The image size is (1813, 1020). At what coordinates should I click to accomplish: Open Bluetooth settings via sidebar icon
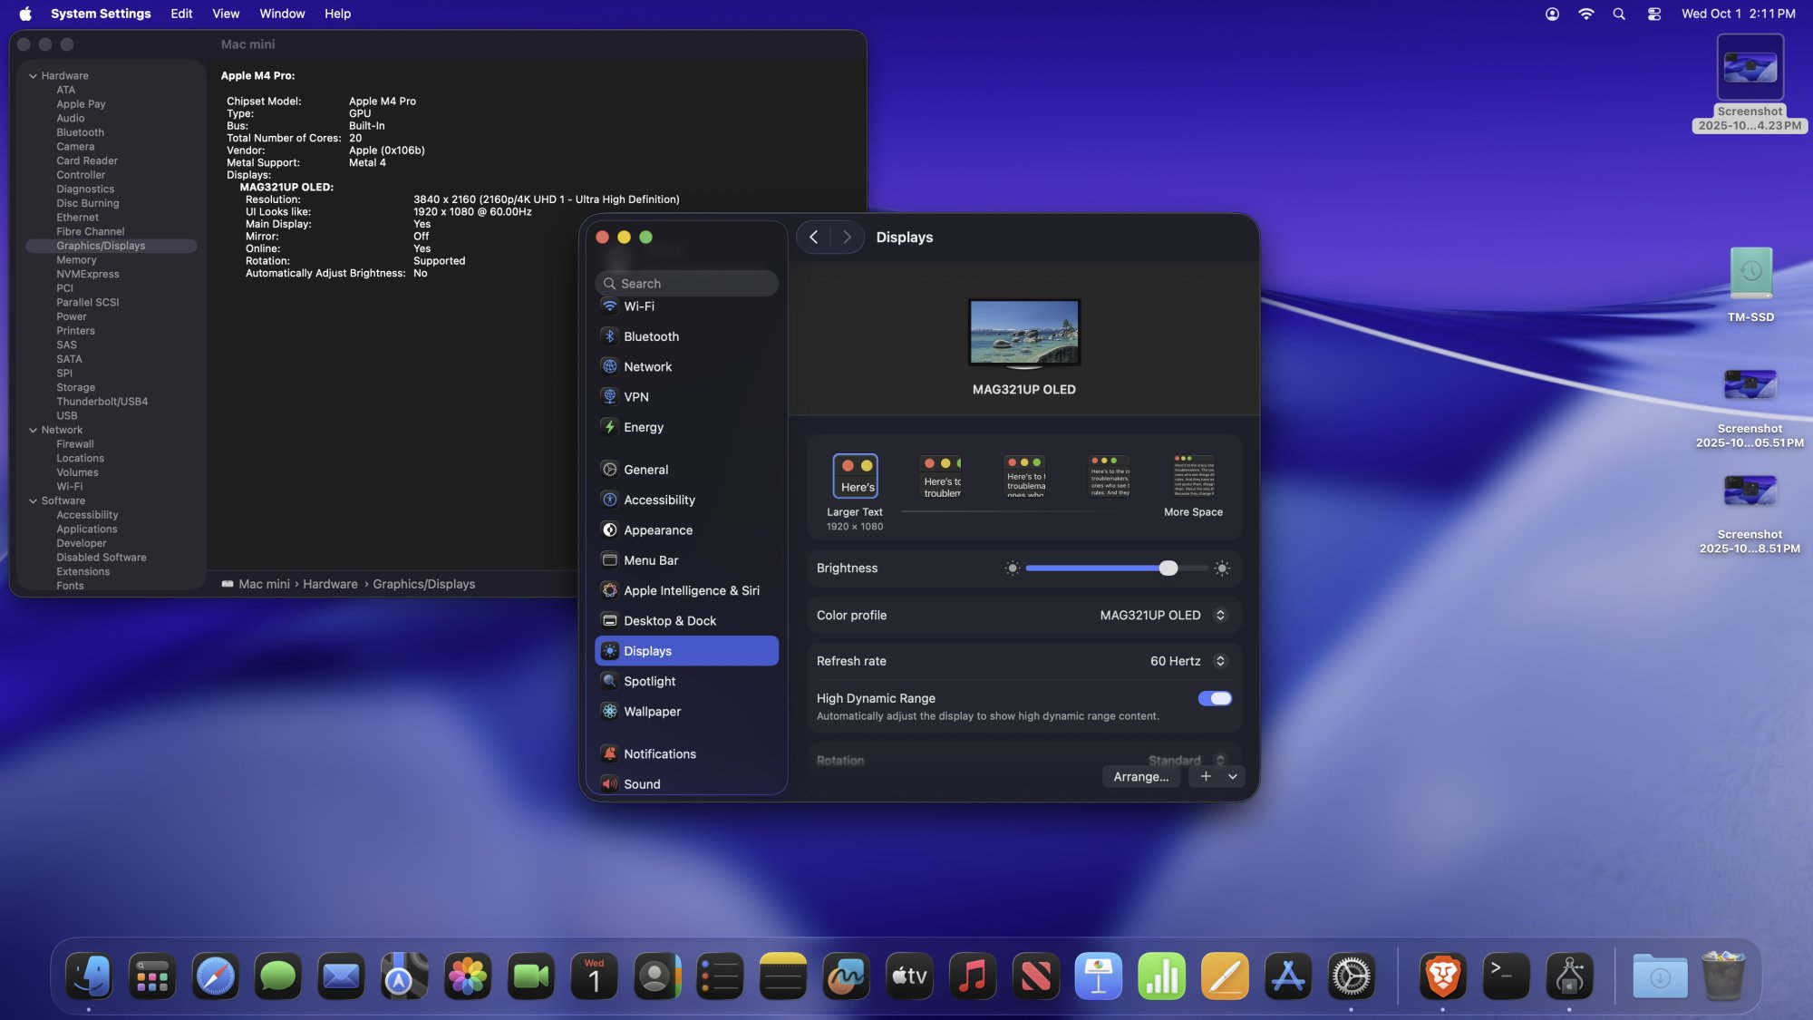point(610,336)
